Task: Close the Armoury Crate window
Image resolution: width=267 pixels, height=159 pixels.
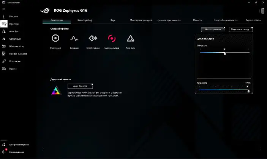Action: [x=263, y=3]
